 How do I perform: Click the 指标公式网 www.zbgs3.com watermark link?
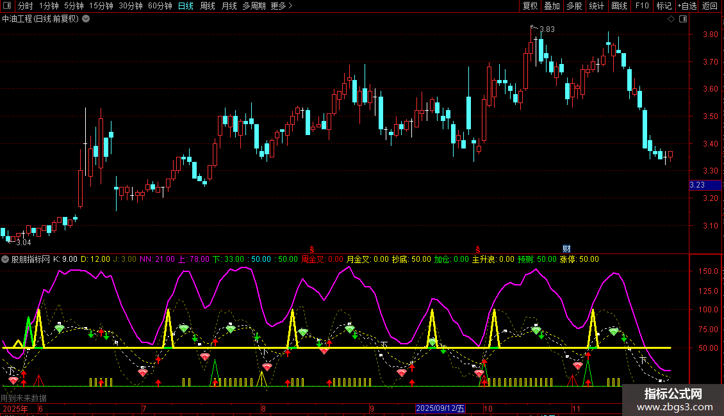[x=673, y=401]
